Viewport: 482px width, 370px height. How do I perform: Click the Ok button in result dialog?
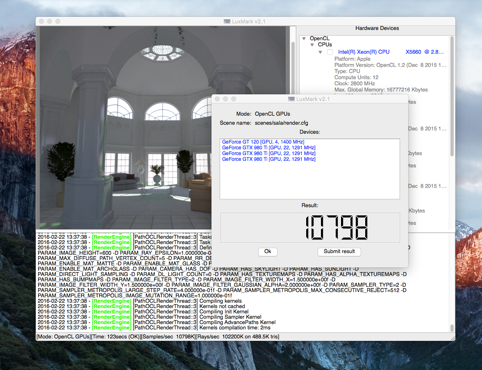[268, 251]
